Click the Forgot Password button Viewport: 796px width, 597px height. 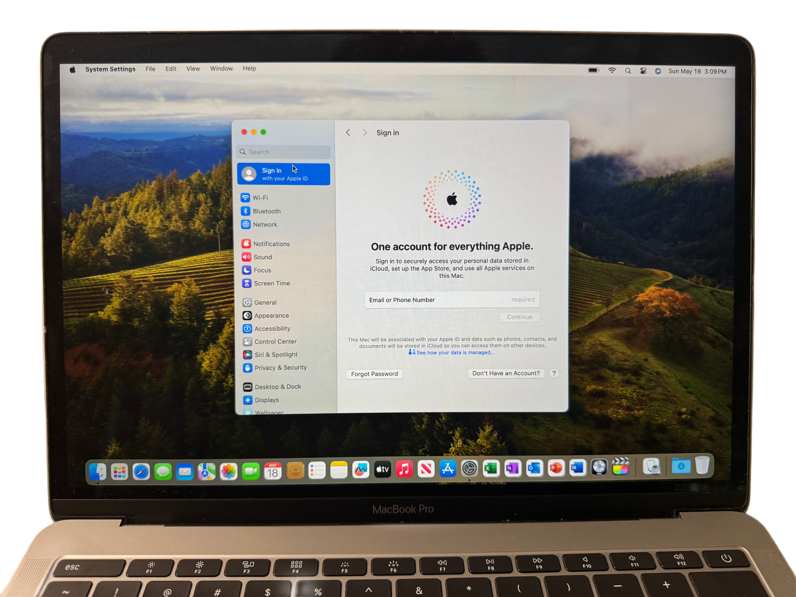click(x=374, y=374)
